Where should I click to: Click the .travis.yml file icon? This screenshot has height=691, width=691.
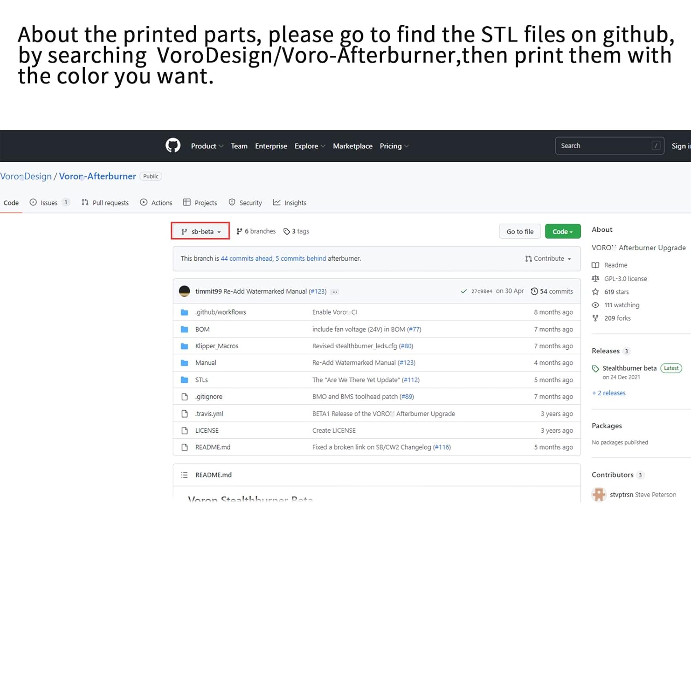(185, 414)
